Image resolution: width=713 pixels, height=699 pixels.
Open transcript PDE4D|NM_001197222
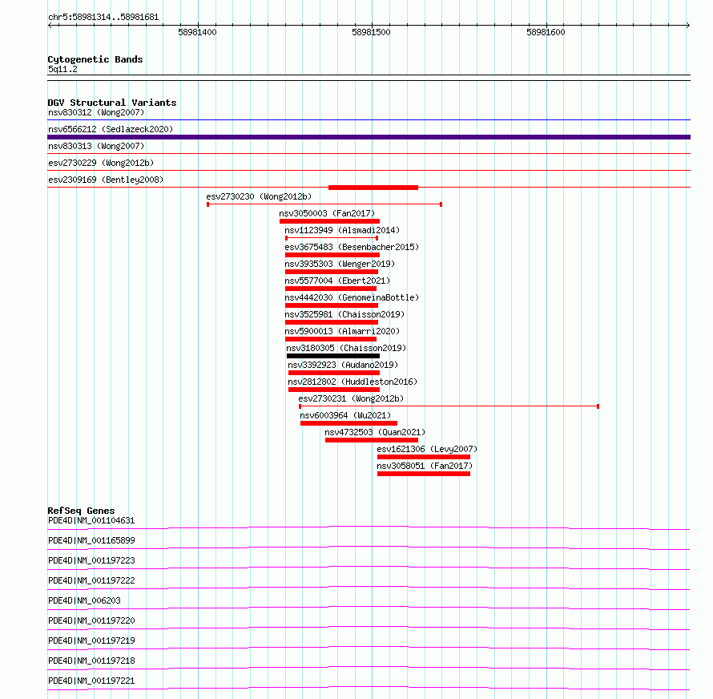[x=91, y=580]
